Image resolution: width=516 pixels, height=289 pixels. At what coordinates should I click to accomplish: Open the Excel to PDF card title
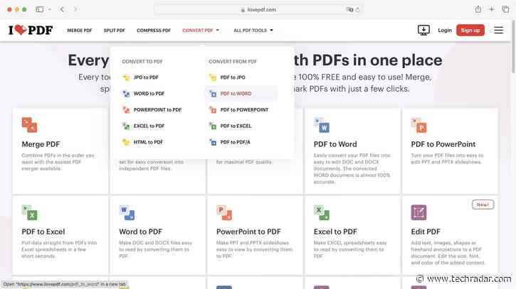pyautogui.click(x=335, y=232)
